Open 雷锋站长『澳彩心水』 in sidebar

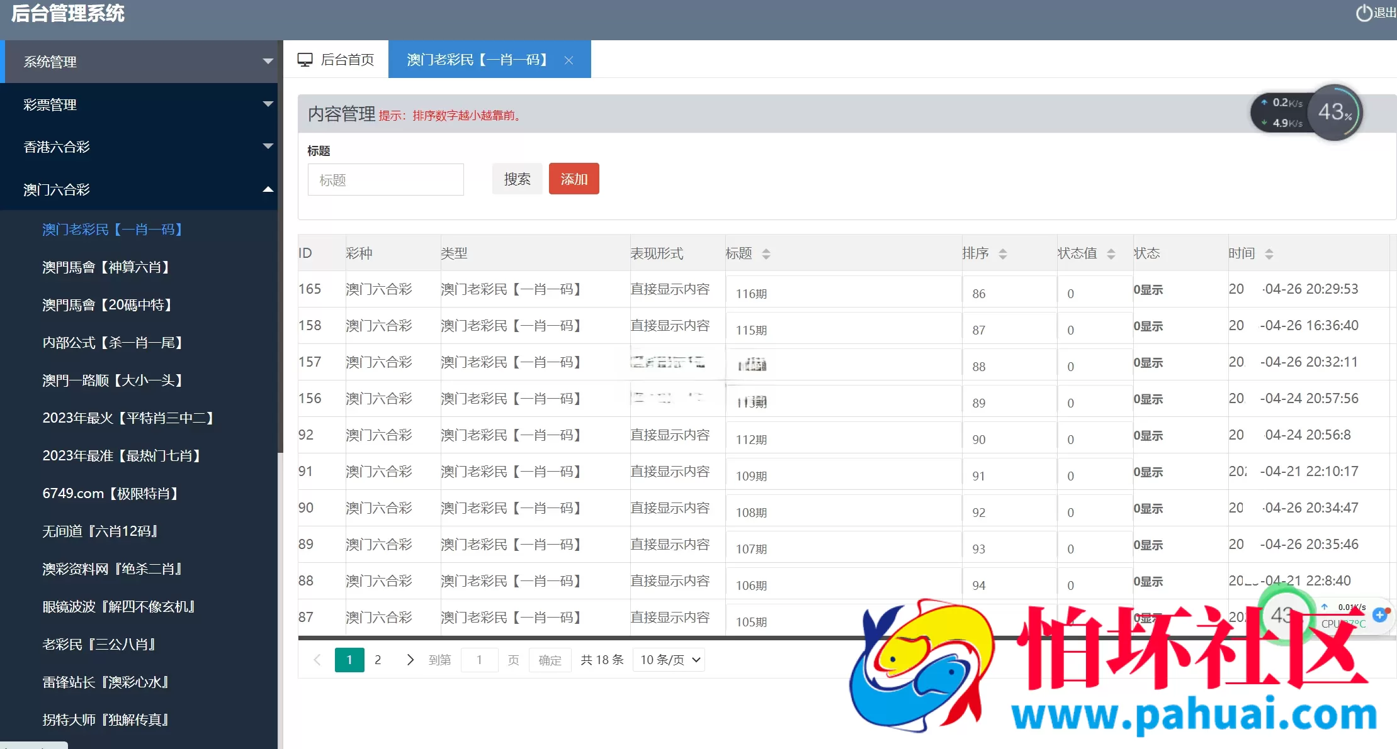click(105, 682)
